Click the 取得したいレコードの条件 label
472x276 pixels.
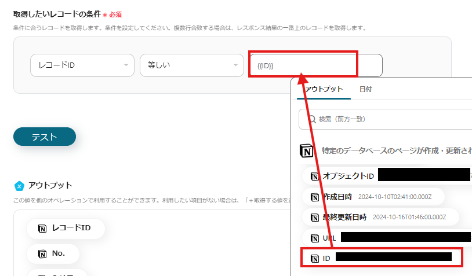[57, 14]
